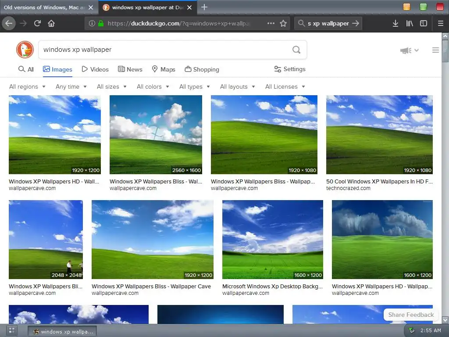Toggle the sidebar view icon
This screenshot has width=449, height=337.
(x=424, y=23)
